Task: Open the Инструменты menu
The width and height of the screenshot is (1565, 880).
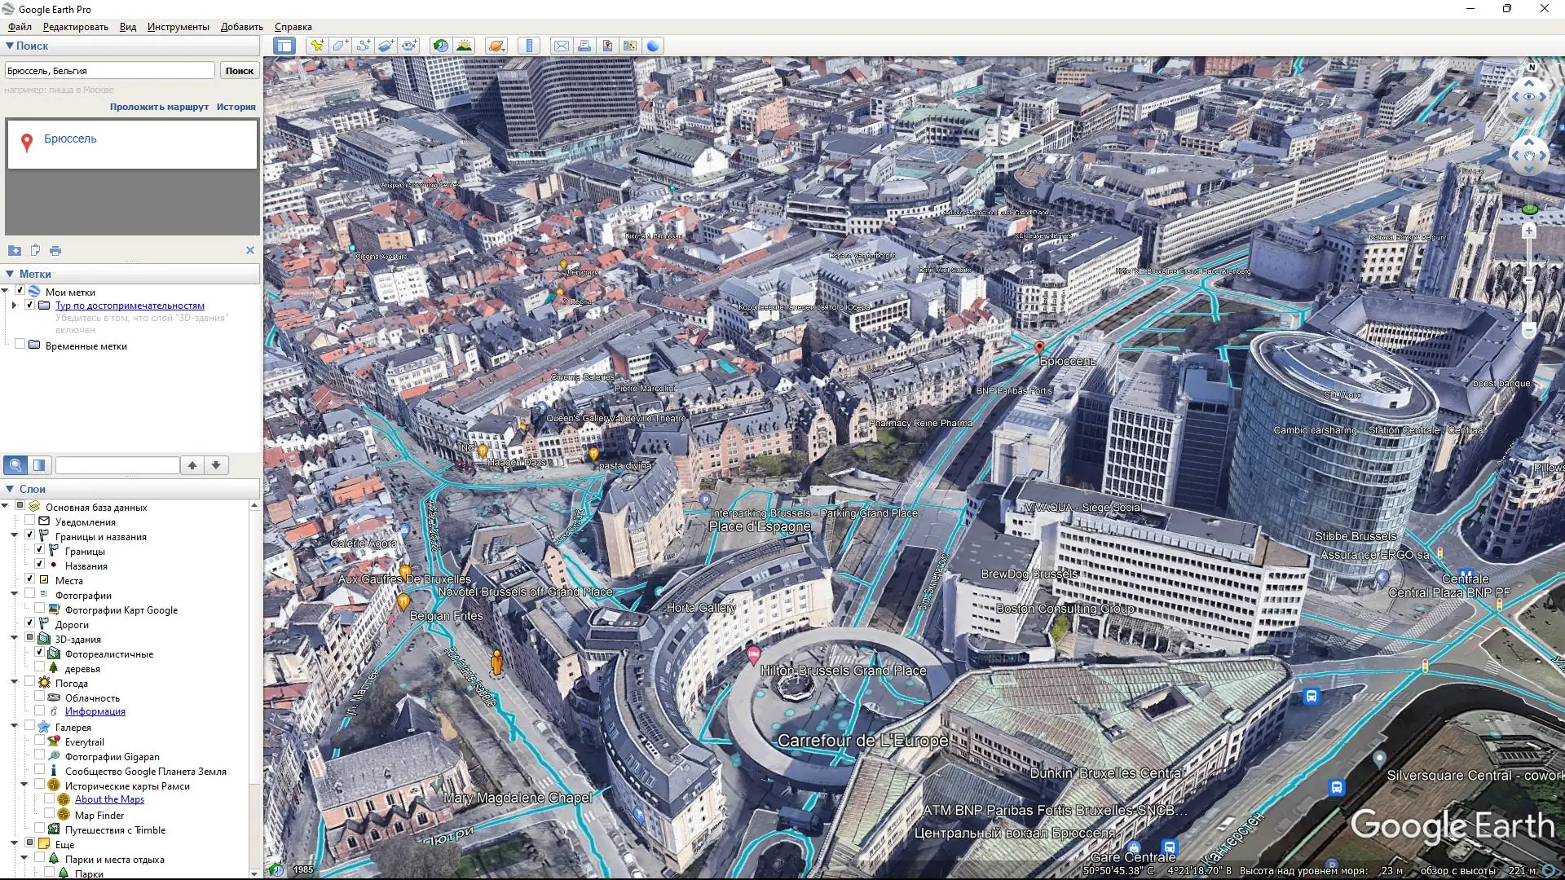Action: pyautogui.click(x=178, y=27)
